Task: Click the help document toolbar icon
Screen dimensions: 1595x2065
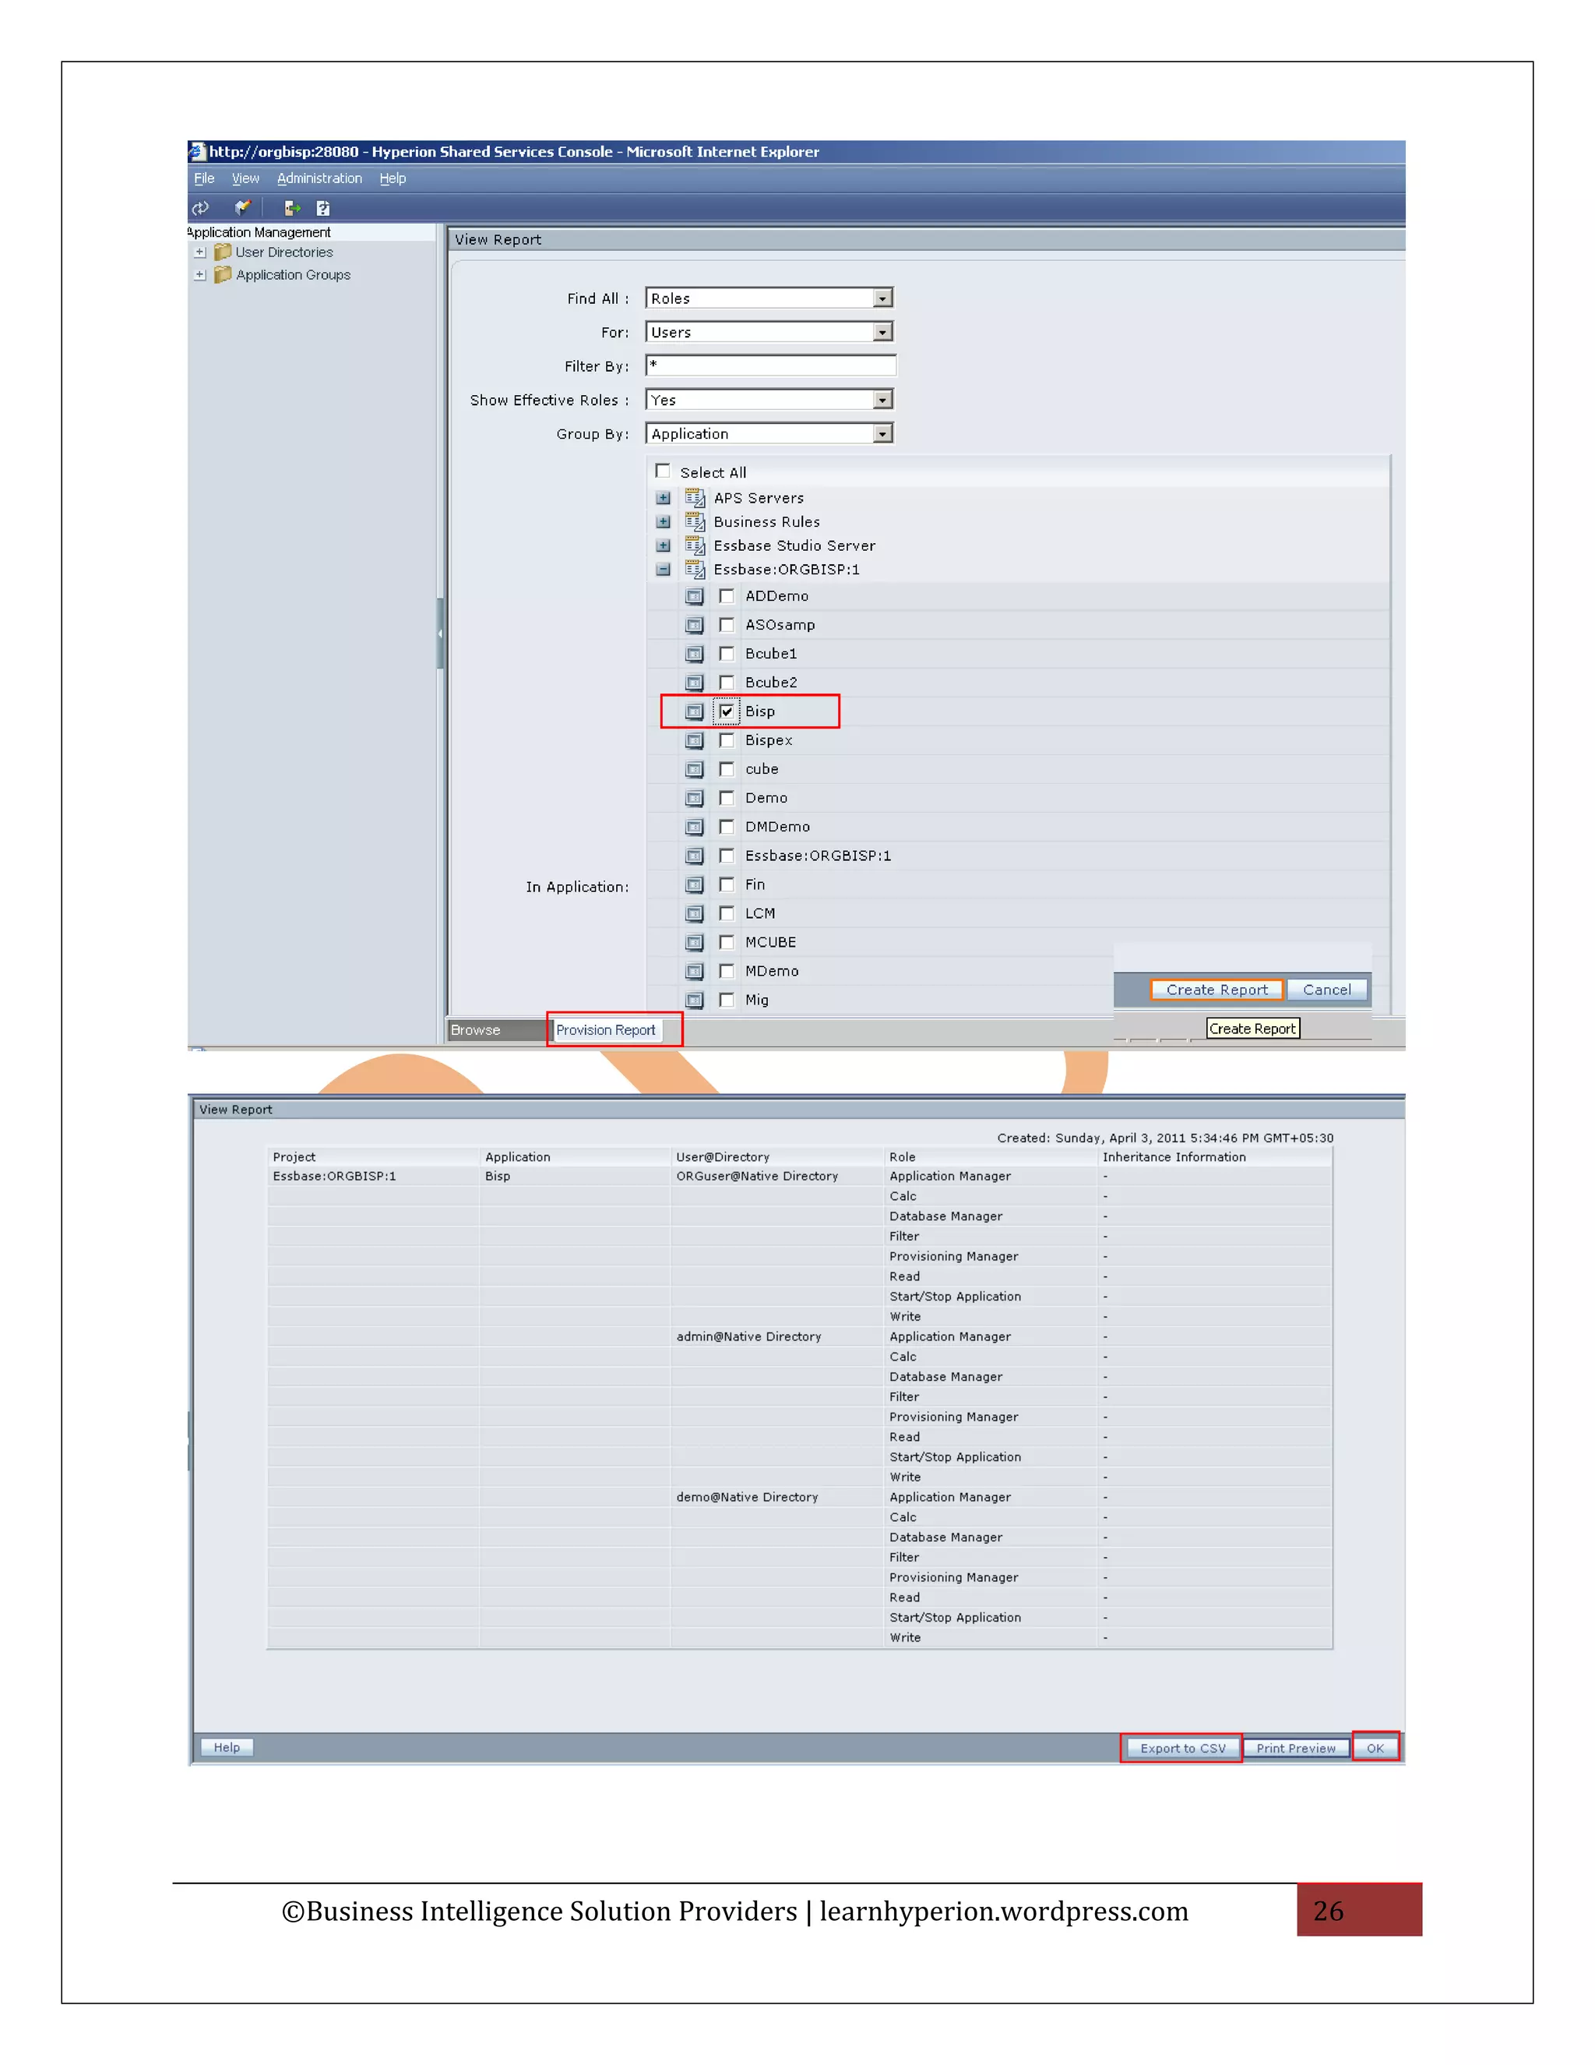Action: point(323,208)
